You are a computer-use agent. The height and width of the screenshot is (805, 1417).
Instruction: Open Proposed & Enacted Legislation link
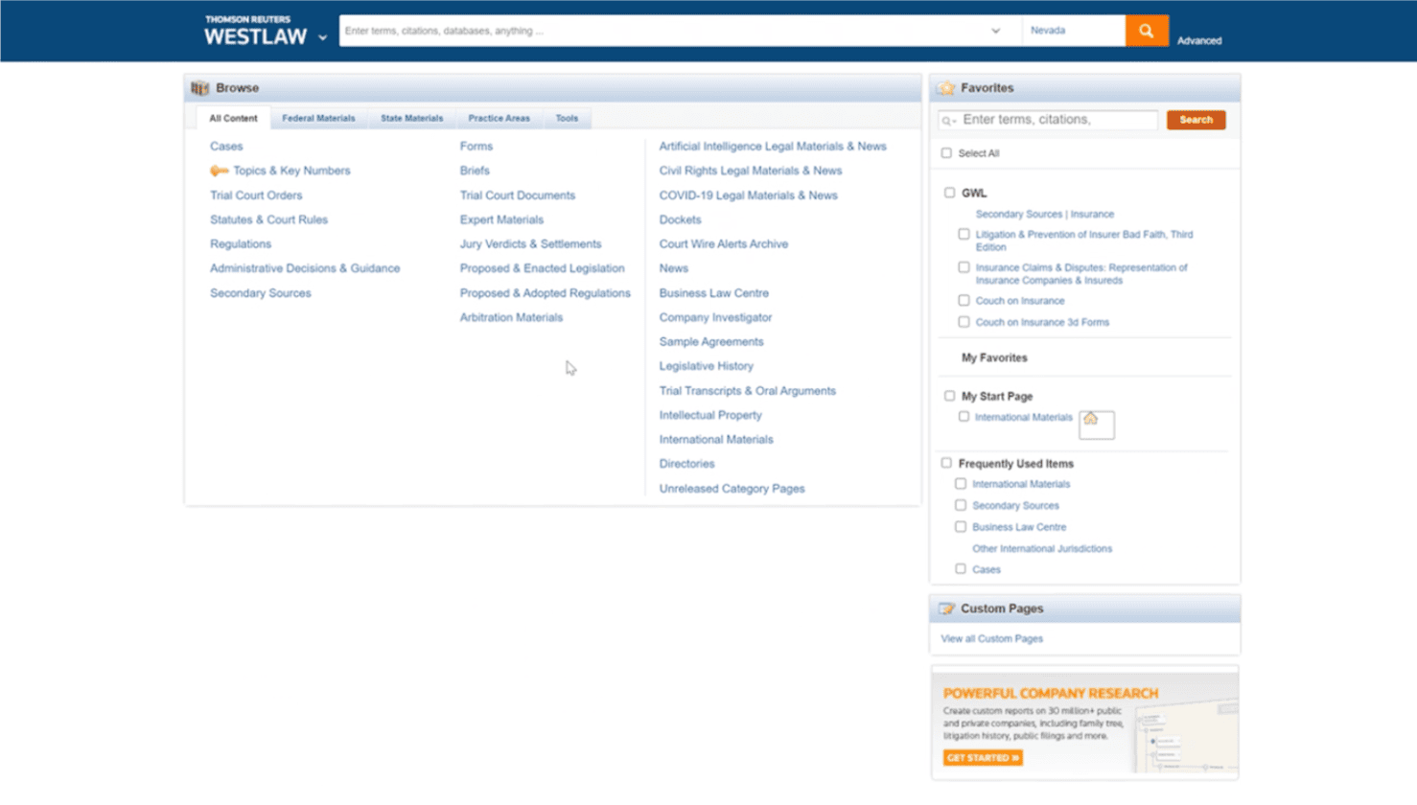click(x=542, y=268)
